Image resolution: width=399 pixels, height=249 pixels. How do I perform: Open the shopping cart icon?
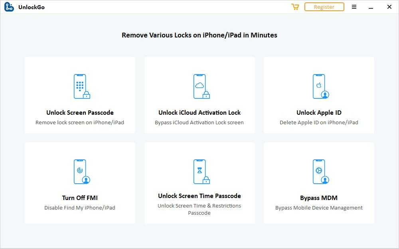[x=294, y=6]
